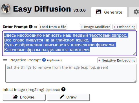Image resolution: width=139 pixels, height=103 pixels.
Task: Click Load from a file button
Action: coord(53,27)
